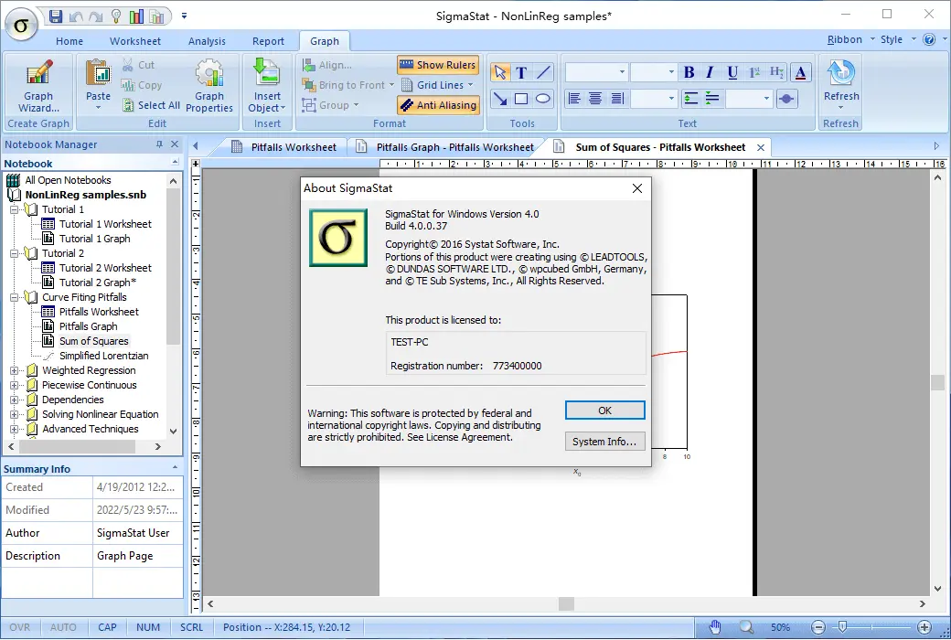The height and width of the screenshot is (640, 951).
Task: Select the Ellipse drawing tool
Action: click(x=543, y=98)
